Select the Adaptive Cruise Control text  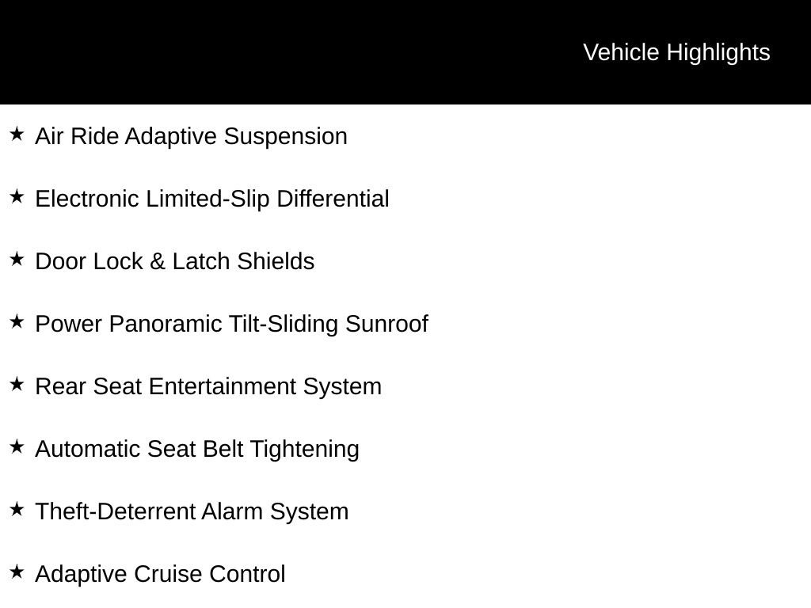[160, 575]
